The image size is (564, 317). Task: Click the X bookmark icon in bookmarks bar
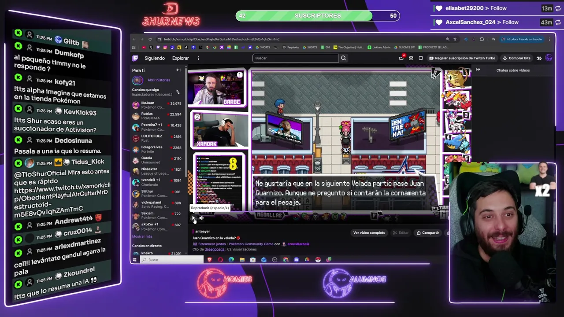click(151, 47)
